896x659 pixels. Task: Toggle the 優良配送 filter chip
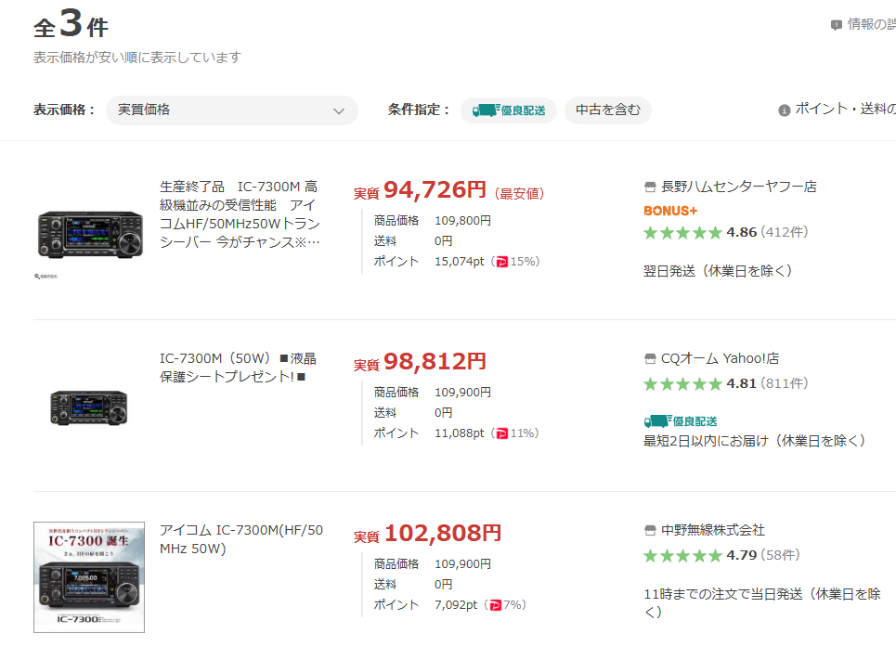(509, 110)
